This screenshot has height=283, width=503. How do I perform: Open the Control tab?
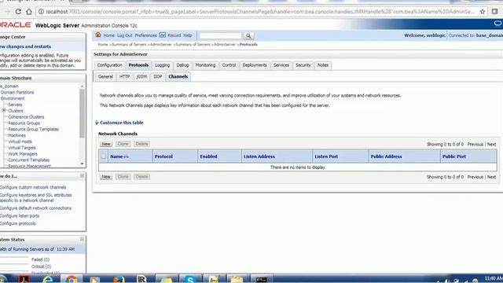point(229,65)
